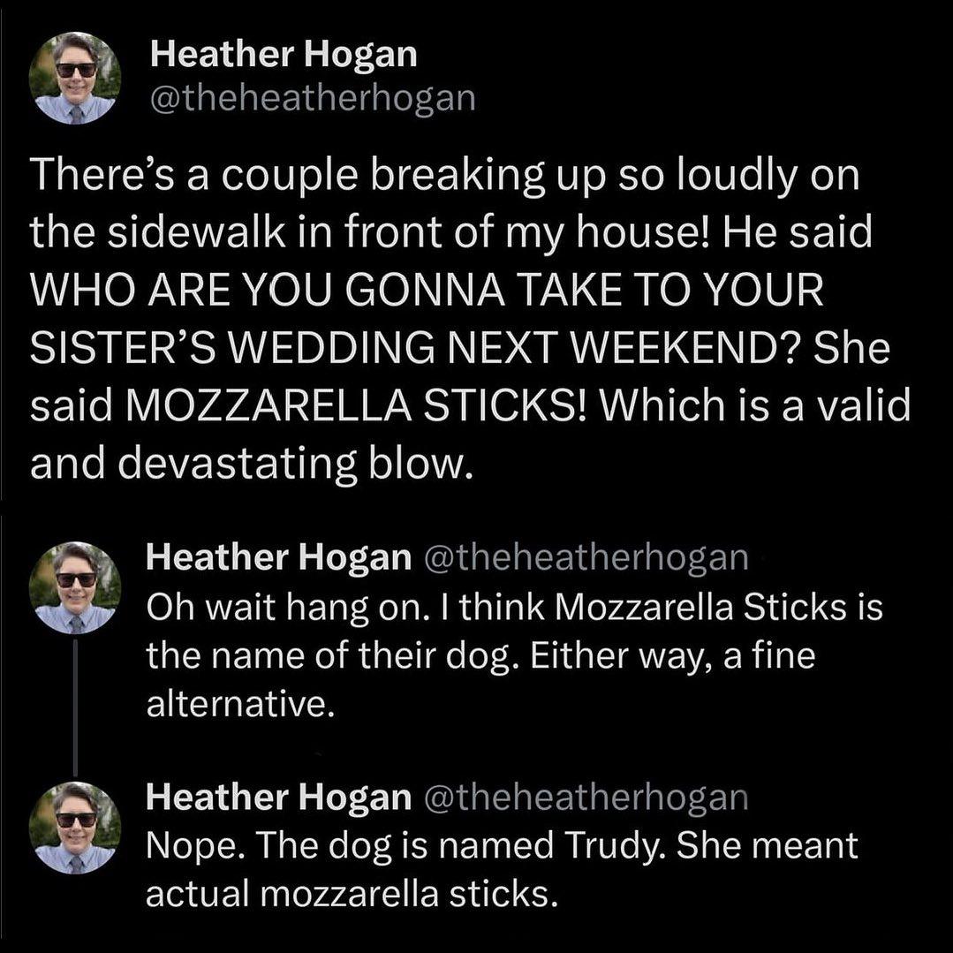Open Heather Hogan's name on the main tweet
This screenshot has height=953, width=953.
point(283,55)
